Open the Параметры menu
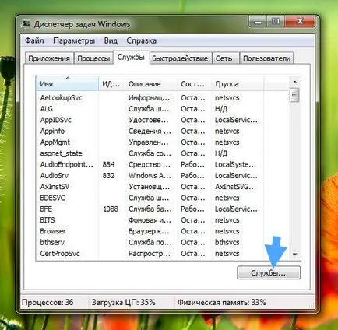Image resolution: width=338 pixels, height=330 pixels. click(x=74, y=40)
